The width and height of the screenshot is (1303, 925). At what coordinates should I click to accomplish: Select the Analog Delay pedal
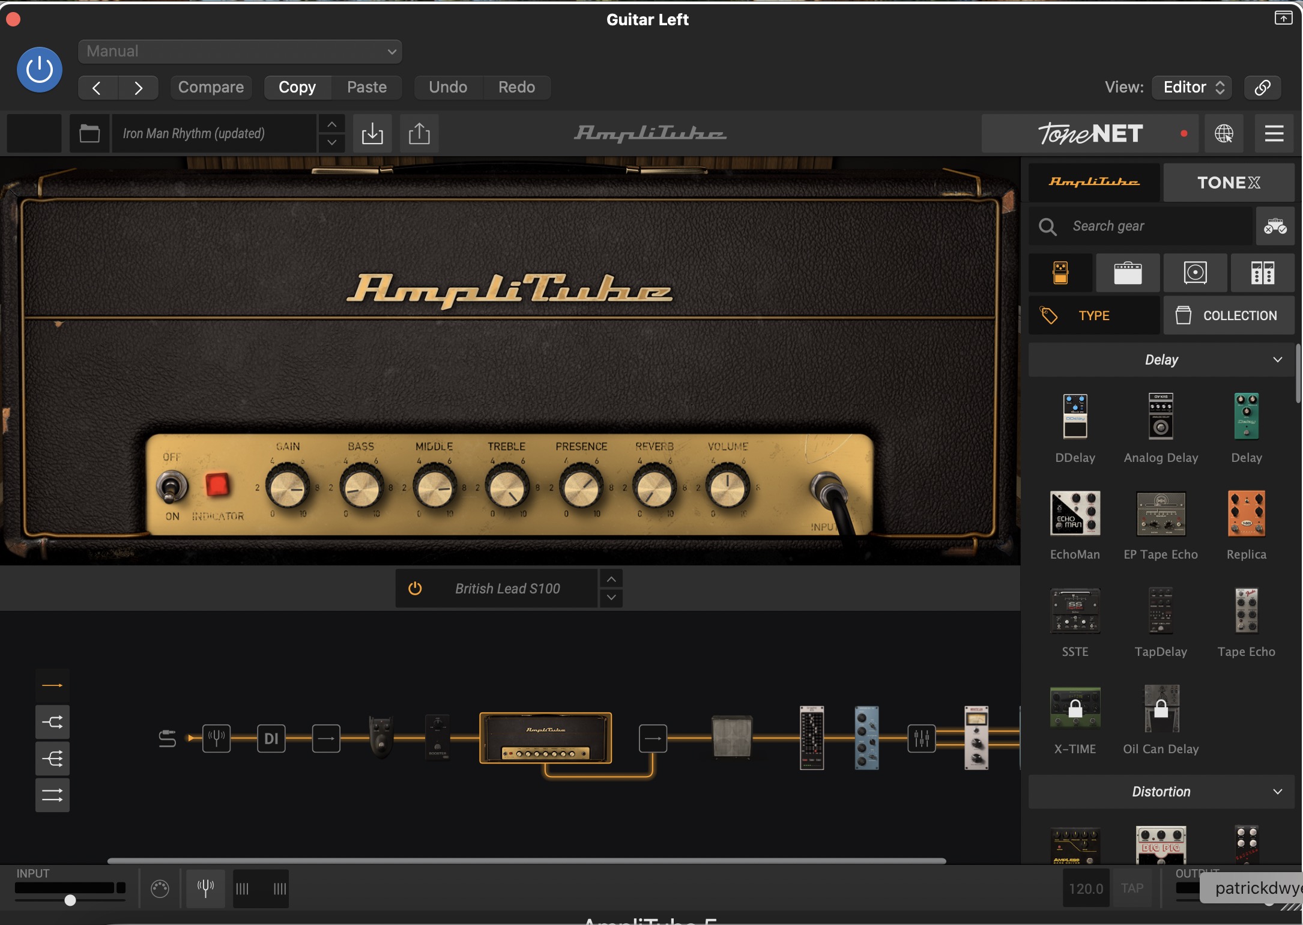[x=1161, y=416]
